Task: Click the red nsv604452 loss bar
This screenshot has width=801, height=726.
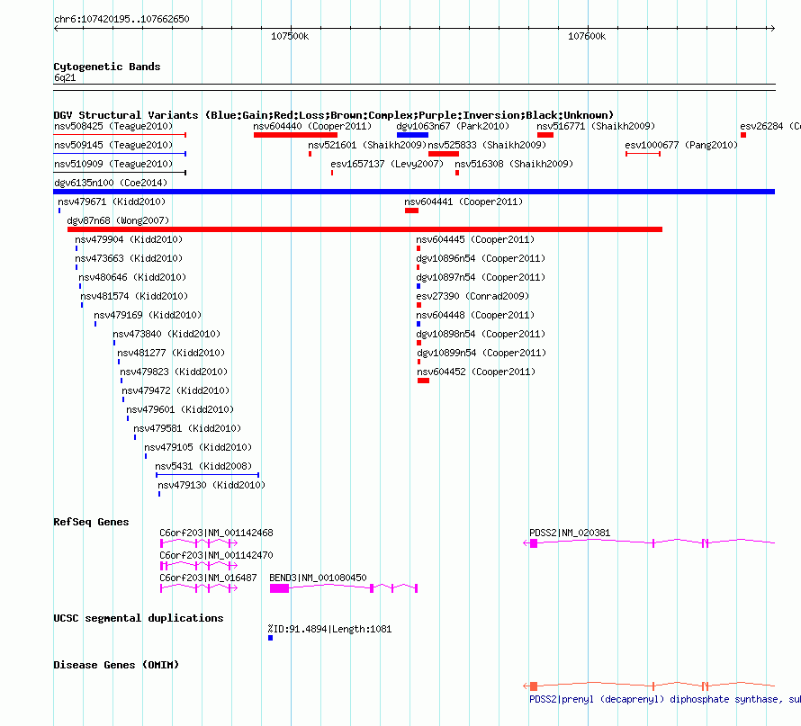Action: coord(423,381)
